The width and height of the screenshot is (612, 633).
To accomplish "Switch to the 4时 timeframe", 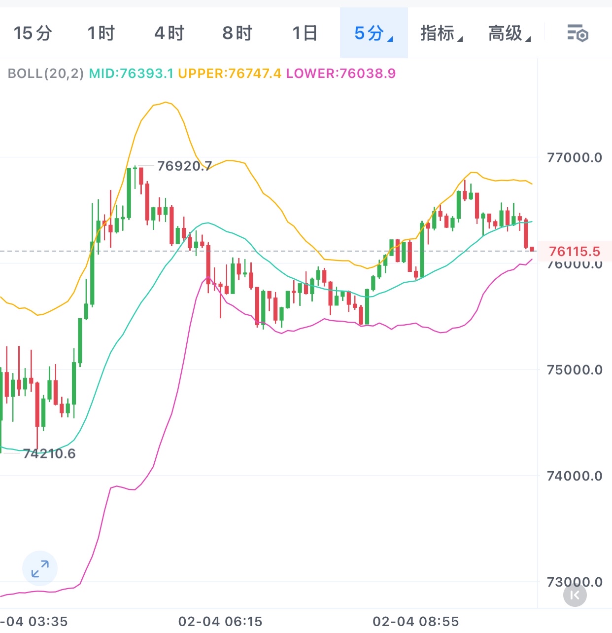I will click(x=169, y=34).
